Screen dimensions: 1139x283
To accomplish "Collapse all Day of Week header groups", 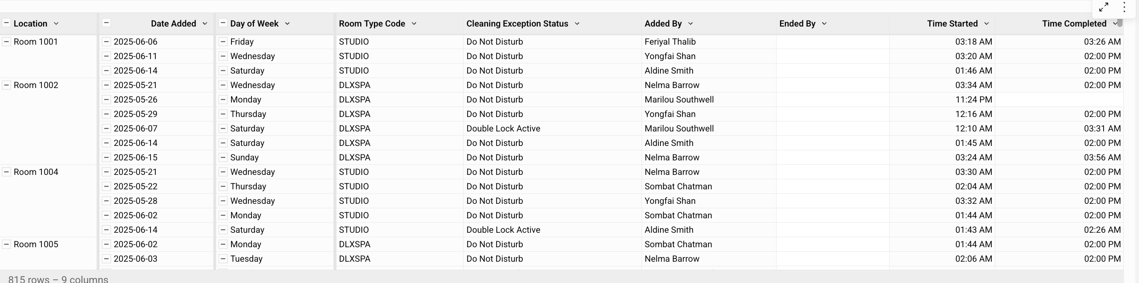I will tap(223, 23).
